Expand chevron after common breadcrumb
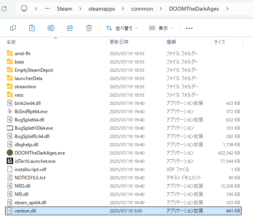The image size is (253, 218). tap(161, 9)
